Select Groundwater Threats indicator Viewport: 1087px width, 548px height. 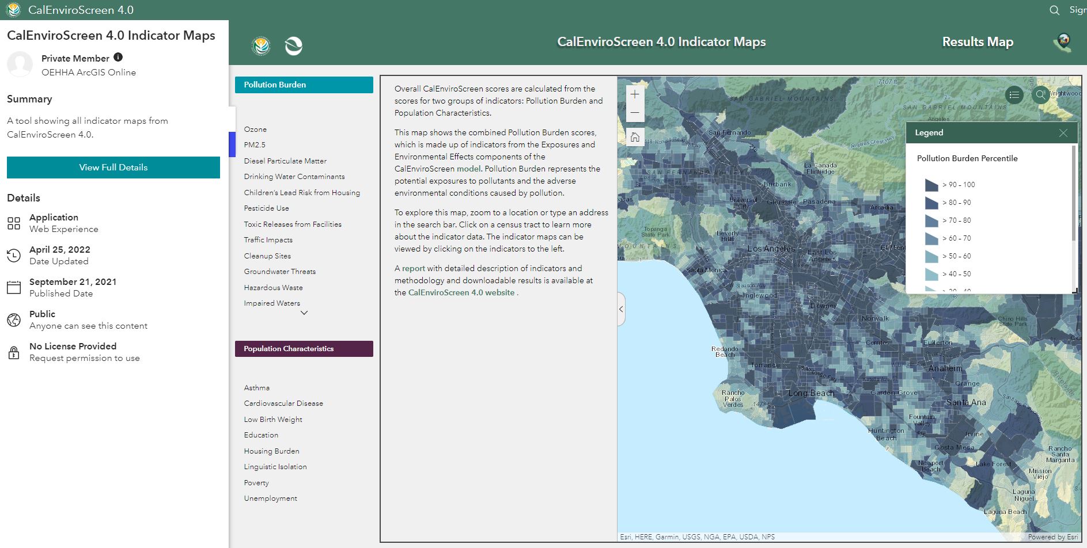280,272
